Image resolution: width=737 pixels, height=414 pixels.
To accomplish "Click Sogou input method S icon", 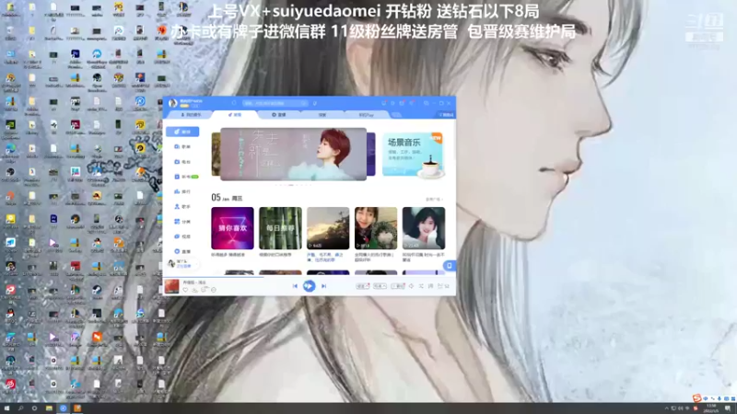I will point(696,398).
